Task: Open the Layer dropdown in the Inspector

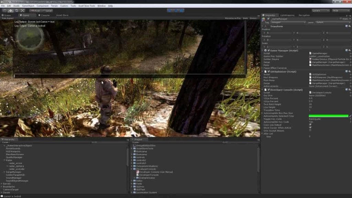Action: coord(333,22)
